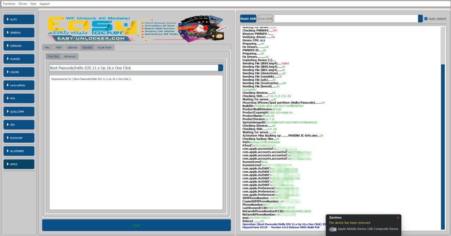Switch to the Purple Mode tab
Image resolution: width=451 pixels, height=236 pixels.
click(104, 47)
